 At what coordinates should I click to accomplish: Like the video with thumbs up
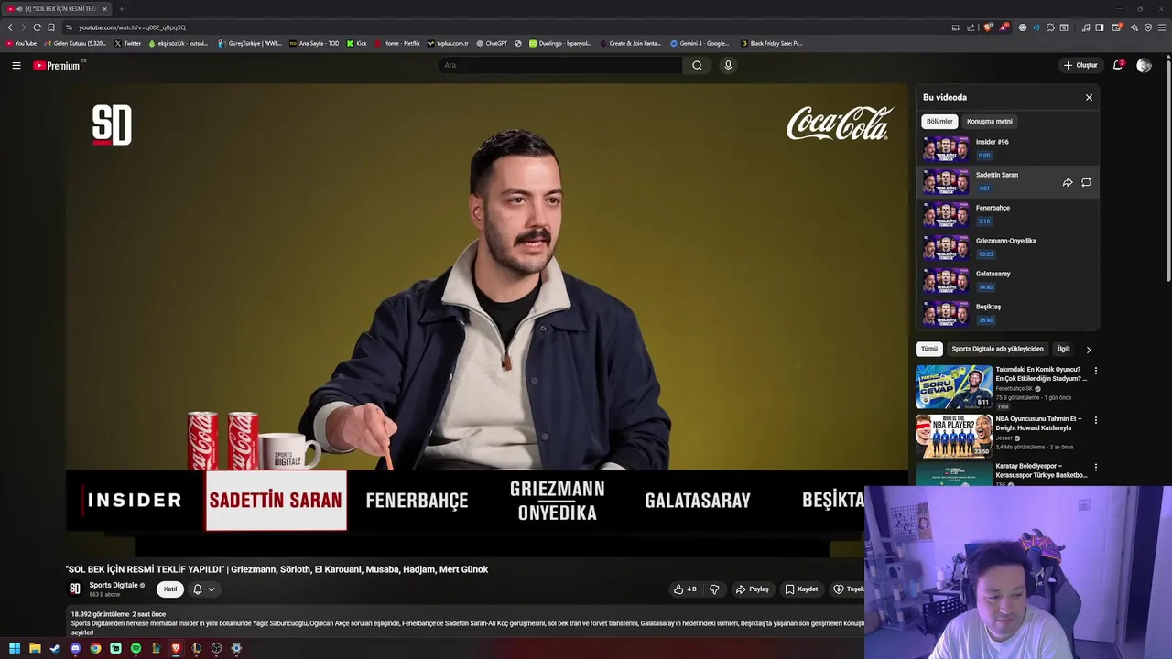(685, 589)
